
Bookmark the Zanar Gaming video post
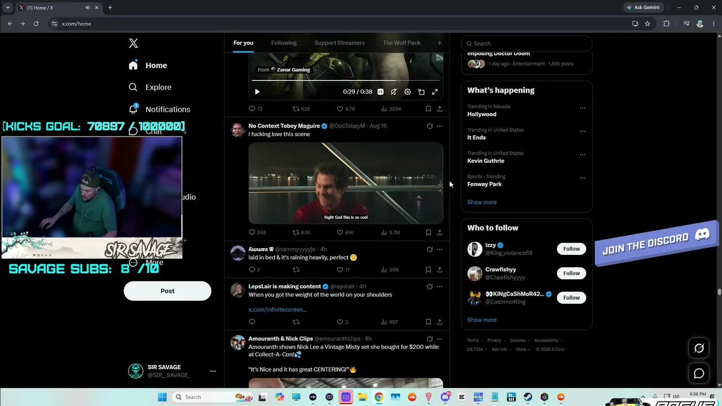(x=428, y=109)
